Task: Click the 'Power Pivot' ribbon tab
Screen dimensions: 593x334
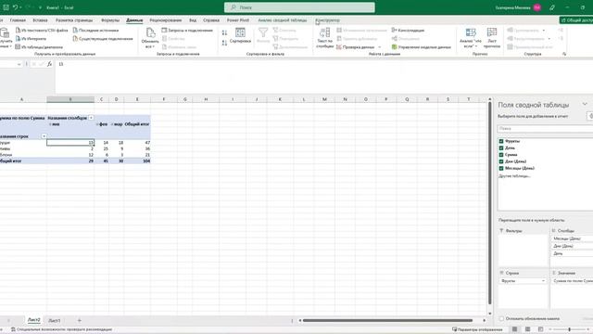Action: pos(238,20)
